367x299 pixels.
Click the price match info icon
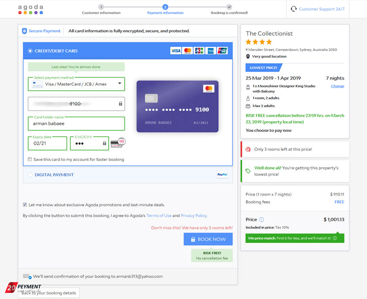coord(335,238)
